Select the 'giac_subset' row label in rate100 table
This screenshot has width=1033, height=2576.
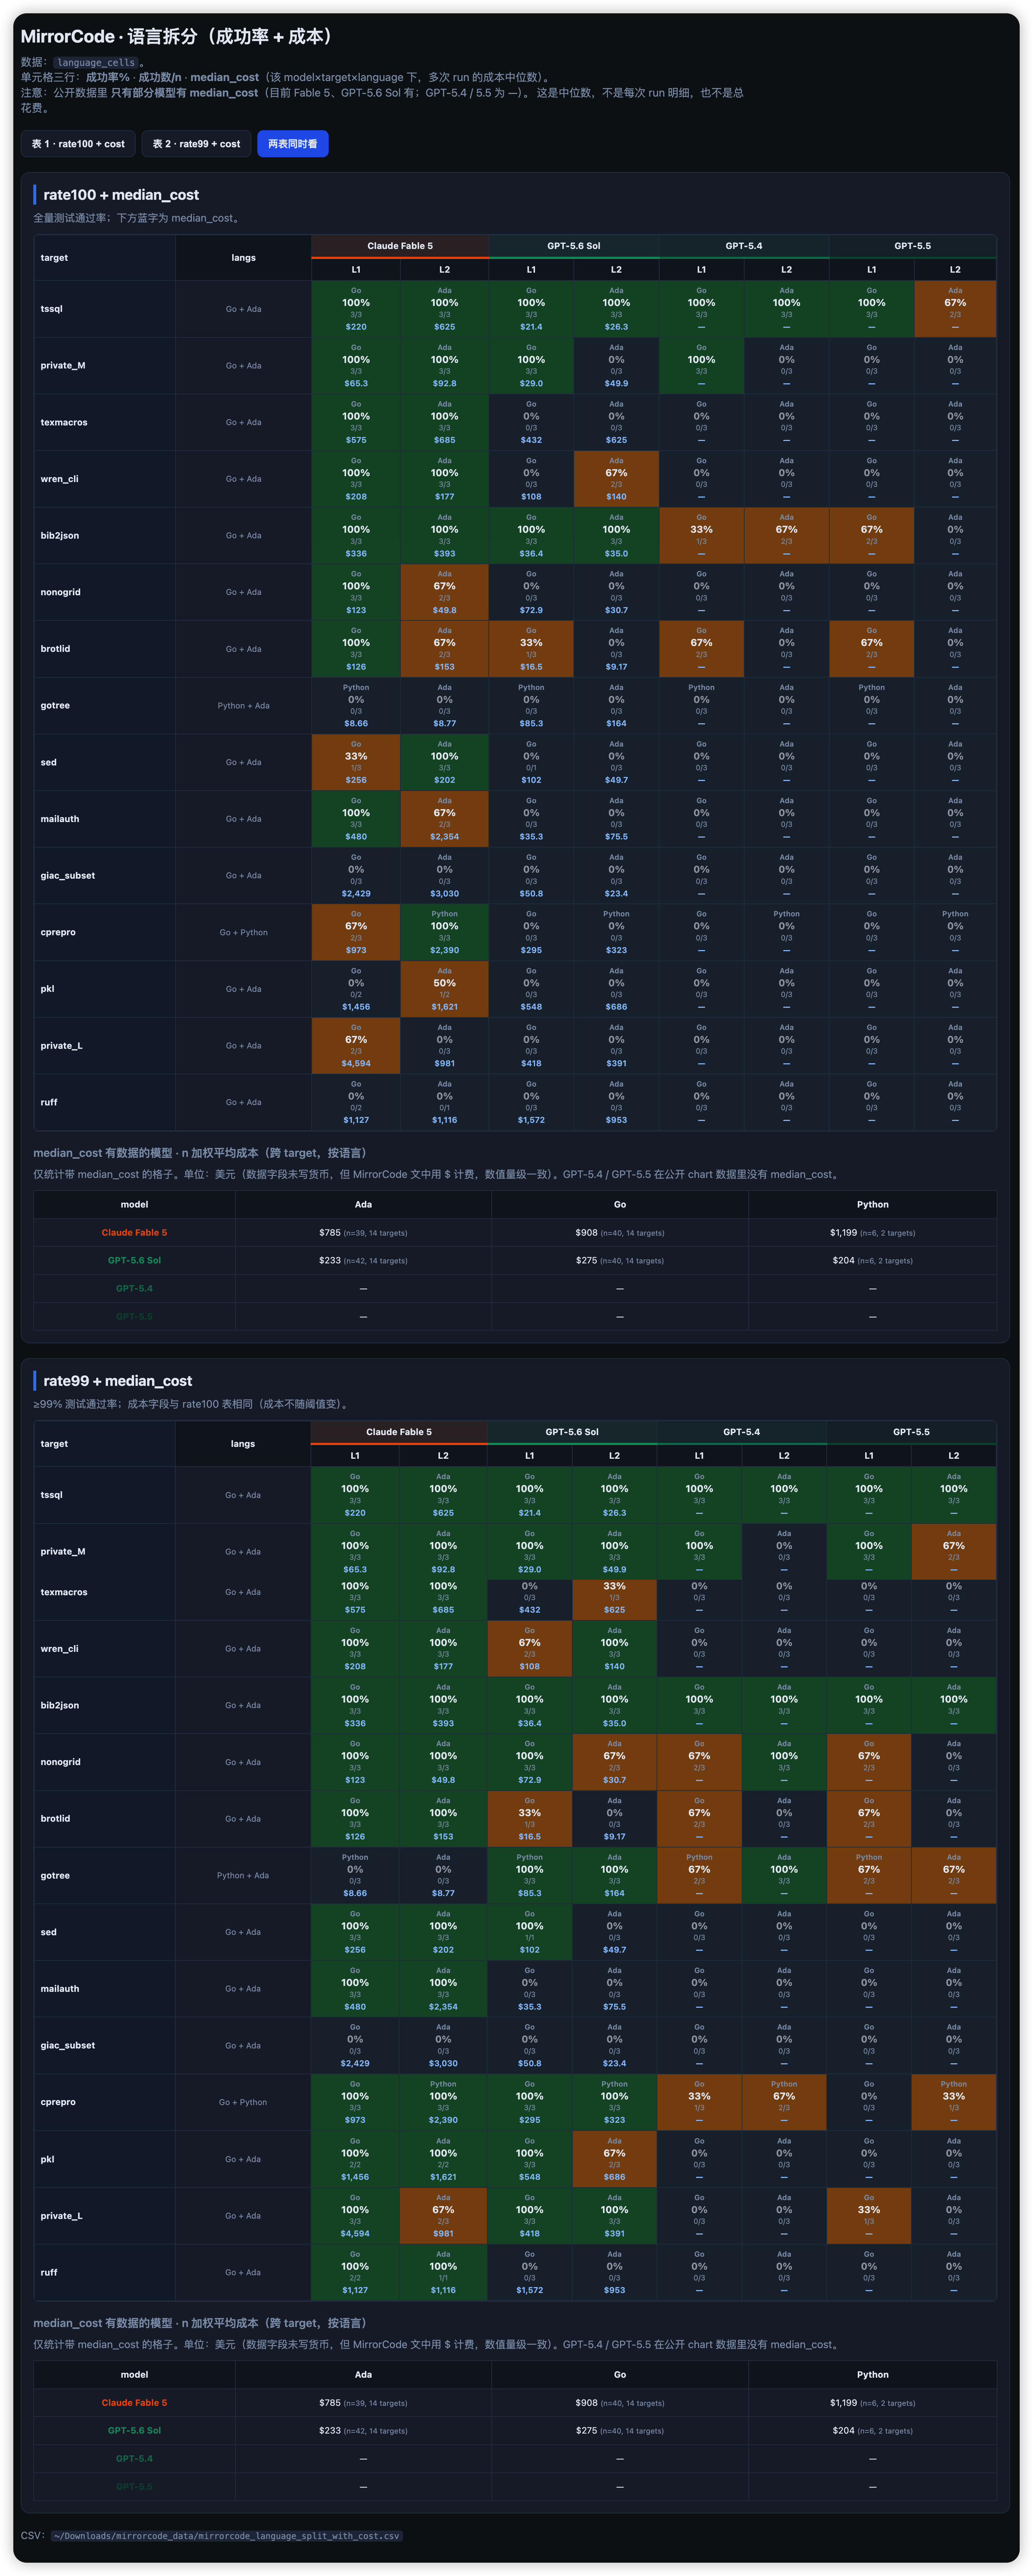point(68,876)
